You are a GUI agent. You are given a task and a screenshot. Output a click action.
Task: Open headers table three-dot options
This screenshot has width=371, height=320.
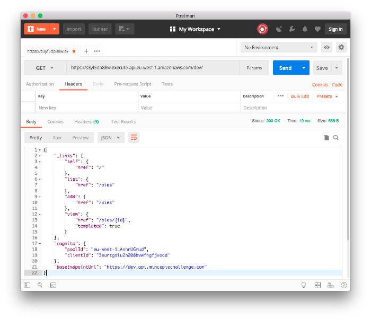coord(280,96)
